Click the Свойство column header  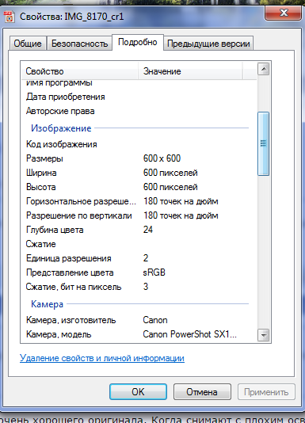tap(80, 71)
